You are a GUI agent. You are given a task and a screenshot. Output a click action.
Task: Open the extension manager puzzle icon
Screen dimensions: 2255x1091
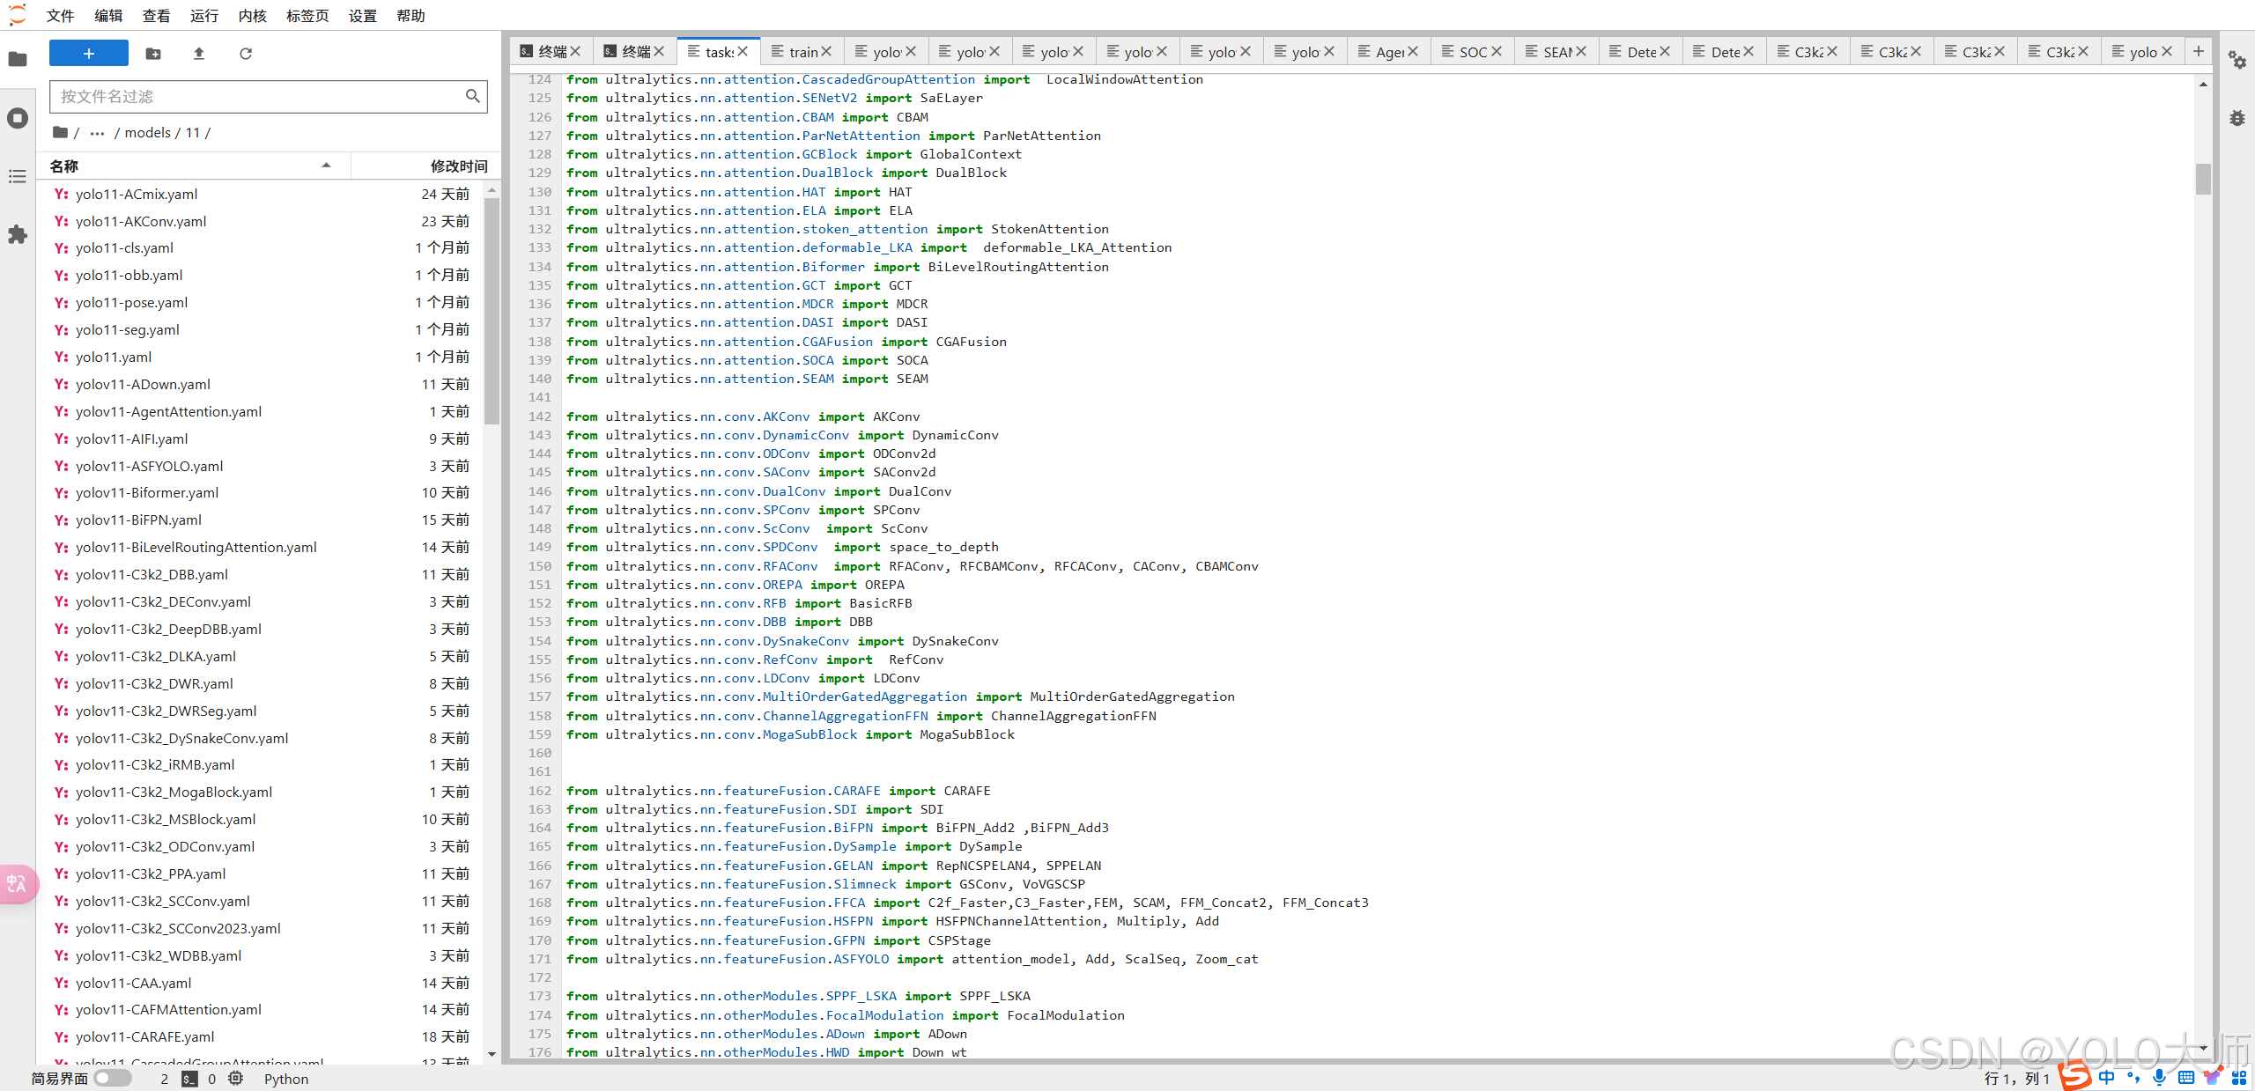pyautogui.click(x=18, y=235)
